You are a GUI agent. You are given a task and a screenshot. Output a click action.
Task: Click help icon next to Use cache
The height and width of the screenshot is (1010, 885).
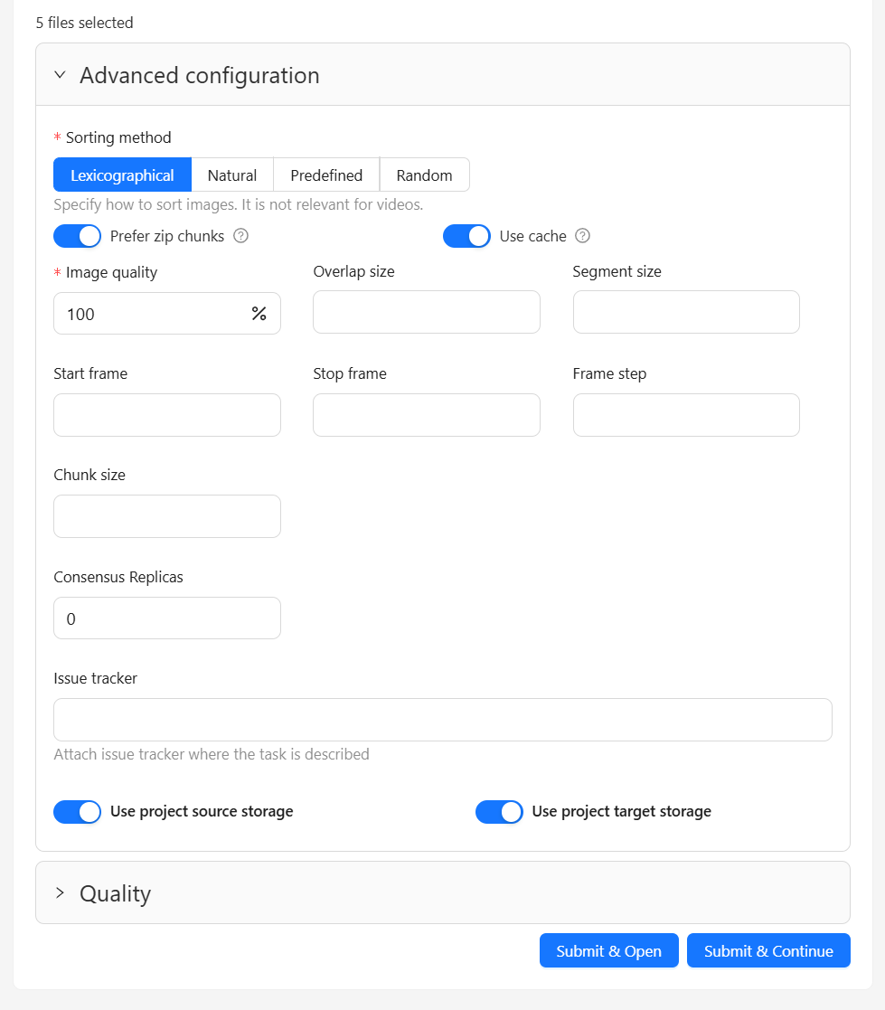click(x=583, y=236)
